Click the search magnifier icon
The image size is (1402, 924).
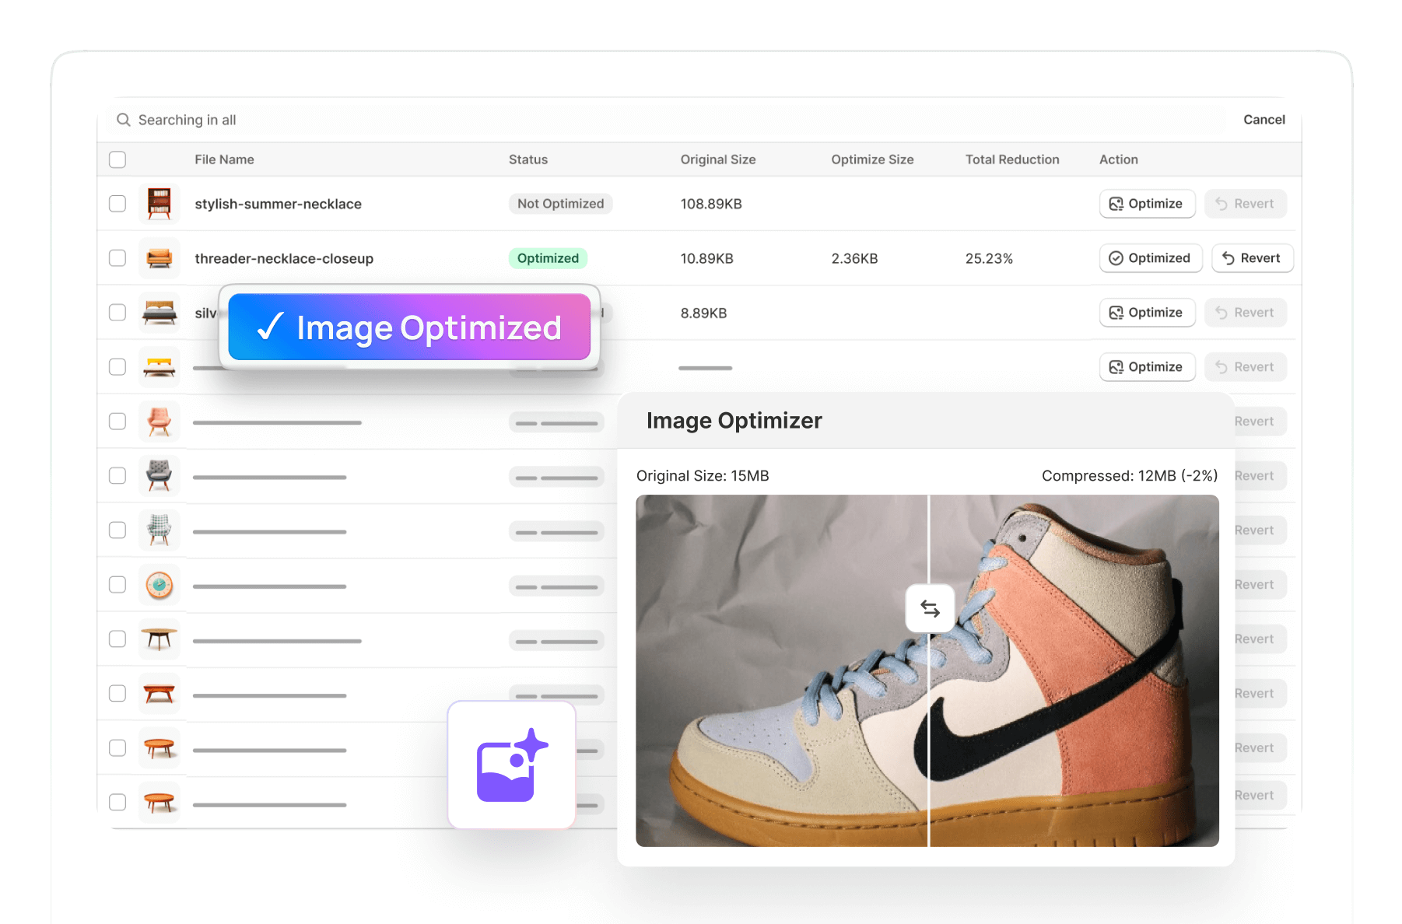[x=123, y=120]
